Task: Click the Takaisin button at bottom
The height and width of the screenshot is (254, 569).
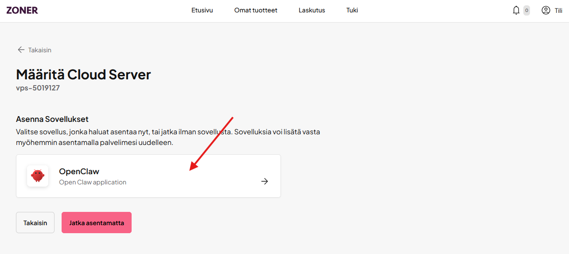Action: tap(35, 223)
